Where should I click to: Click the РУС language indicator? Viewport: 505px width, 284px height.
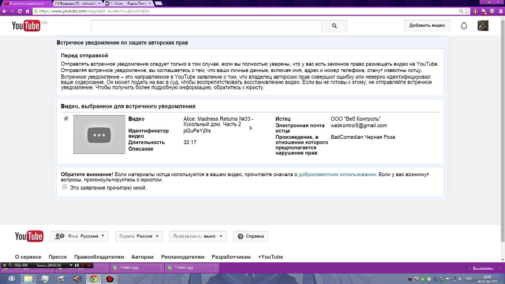[469, 279]
